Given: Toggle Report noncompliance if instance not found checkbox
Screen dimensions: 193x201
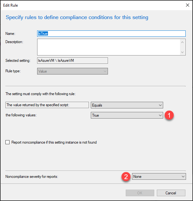Looking at the screenshot, I should (7, 142).
